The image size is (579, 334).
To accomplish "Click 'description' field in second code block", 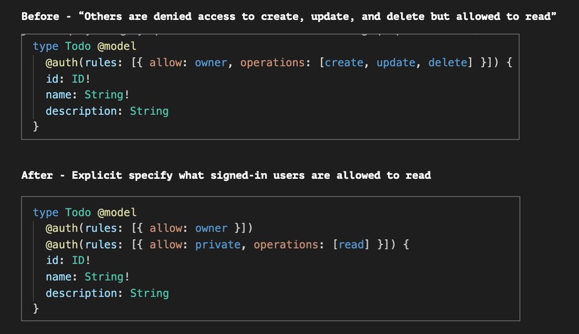I will [x=81, y=293].
